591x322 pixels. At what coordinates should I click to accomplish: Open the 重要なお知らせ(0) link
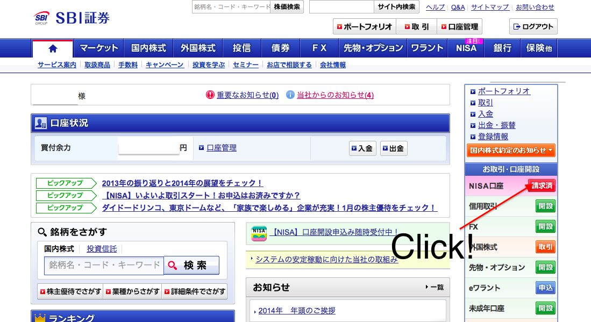247,95
